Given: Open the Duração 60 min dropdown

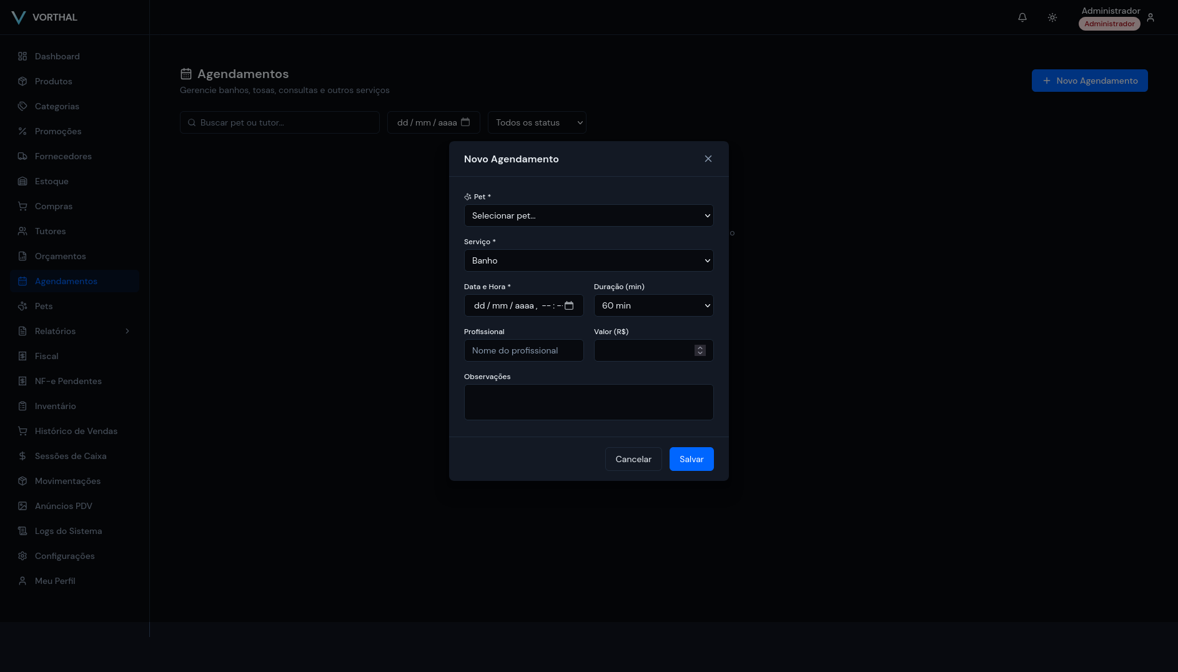Looking at the screenshot, I should point(653,305).
